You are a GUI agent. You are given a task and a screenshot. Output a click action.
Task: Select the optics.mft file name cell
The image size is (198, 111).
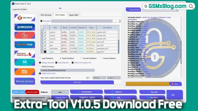click(107, 32)
